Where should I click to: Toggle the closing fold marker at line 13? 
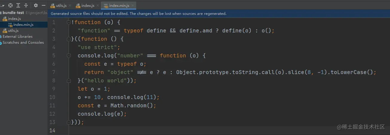(69, 122)
